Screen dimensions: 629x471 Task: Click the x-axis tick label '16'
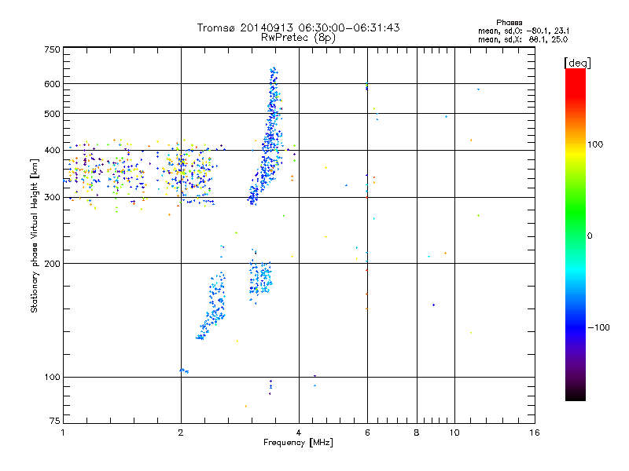point(535,433)
